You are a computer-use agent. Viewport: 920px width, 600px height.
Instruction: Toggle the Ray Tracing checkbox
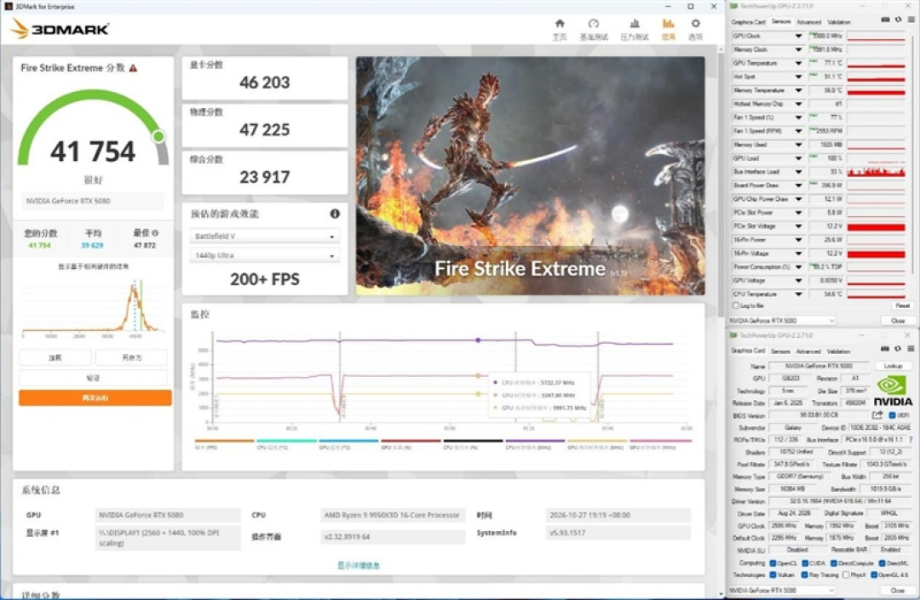pos(805,574)
